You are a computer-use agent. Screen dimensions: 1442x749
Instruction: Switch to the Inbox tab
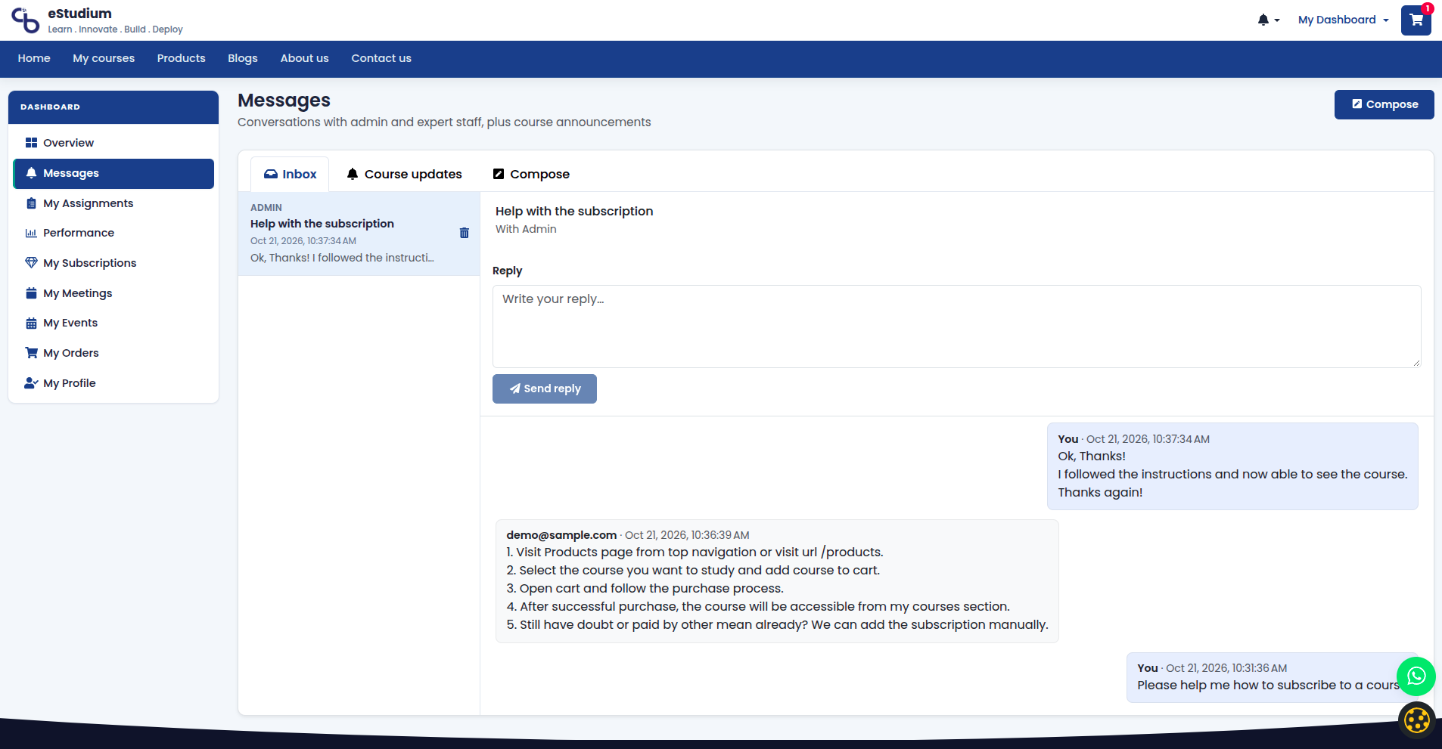click(x=290, y=175)
